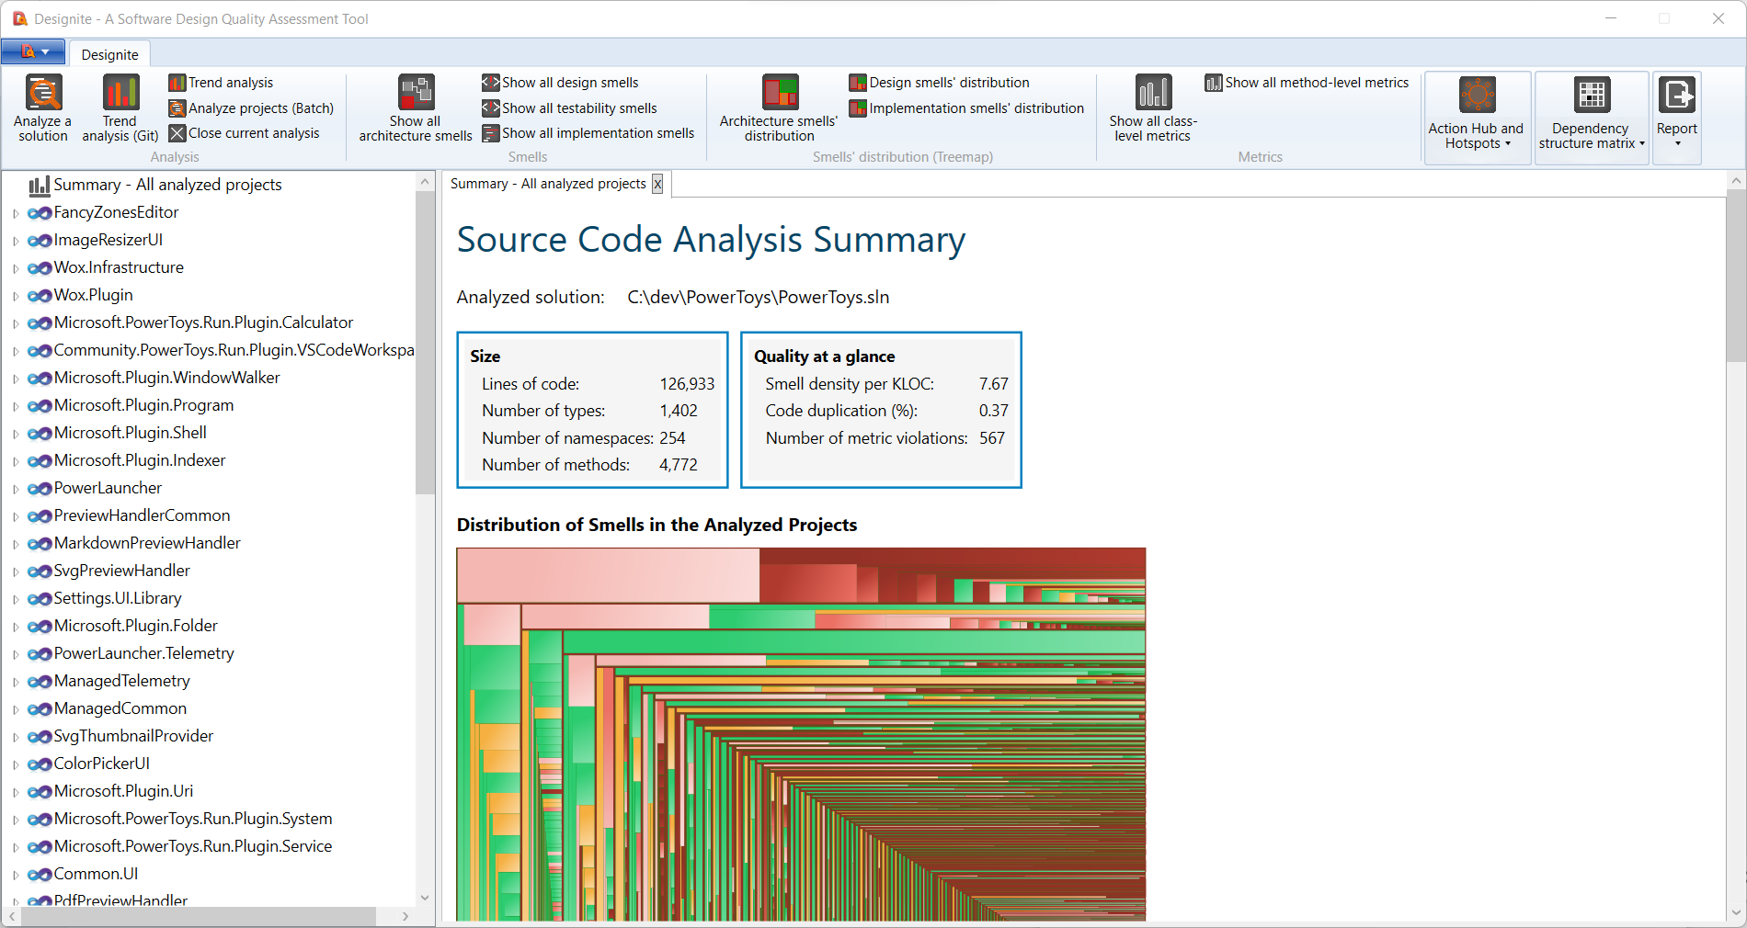The image size is (1747, 928).
Task: Open Report dropdown arrow
Action: pos(1677,143)
